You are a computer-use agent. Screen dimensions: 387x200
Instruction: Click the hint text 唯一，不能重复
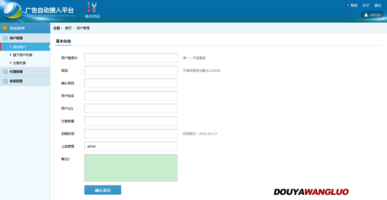click(x=194, y=58)
